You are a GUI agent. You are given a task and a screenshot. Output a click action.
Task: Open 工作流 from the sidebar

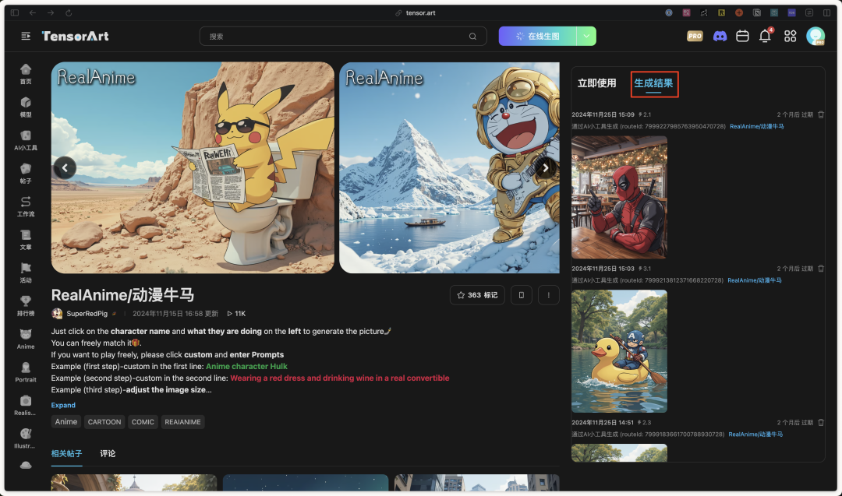pyautogui.click(x=25, y=206)
